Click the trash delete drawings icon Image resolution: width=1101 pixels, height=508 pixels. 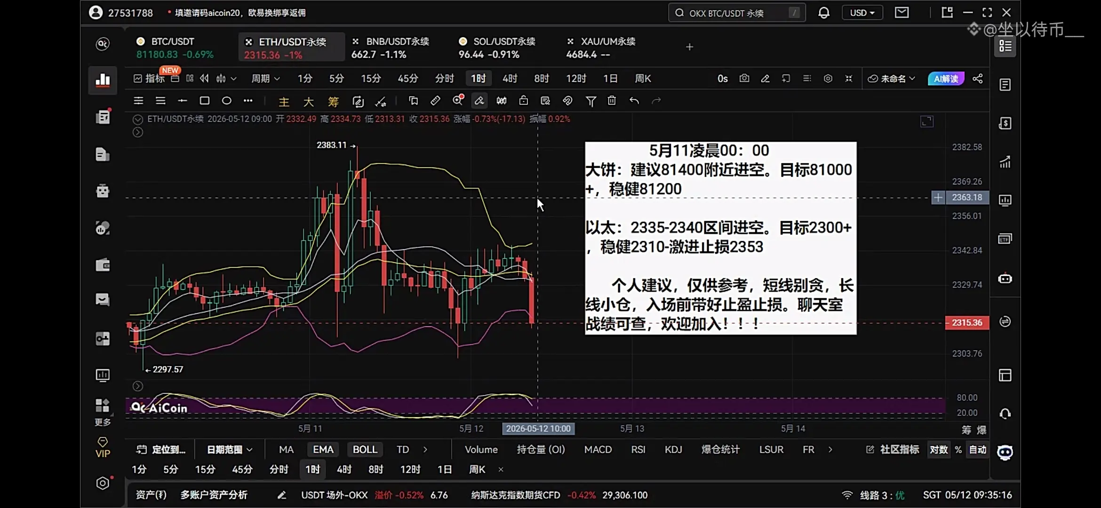point(612,101)
